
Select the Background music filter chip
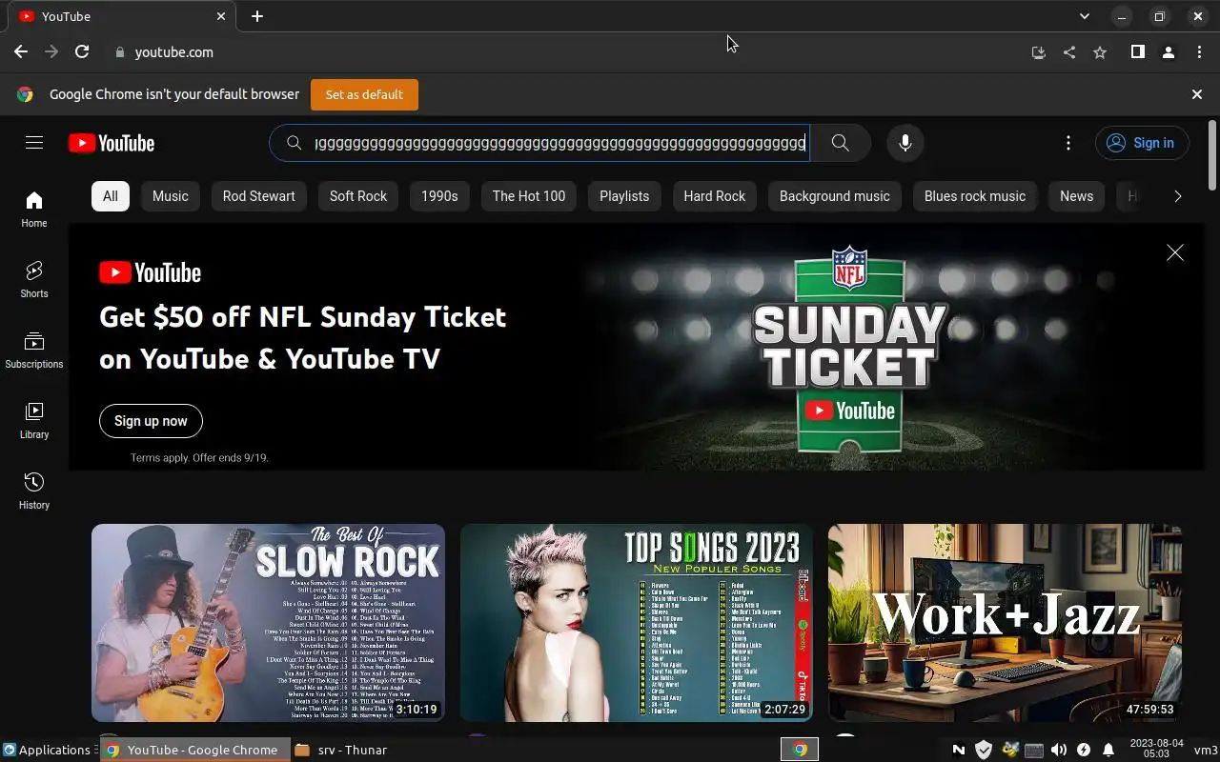(x=835, y=196)
